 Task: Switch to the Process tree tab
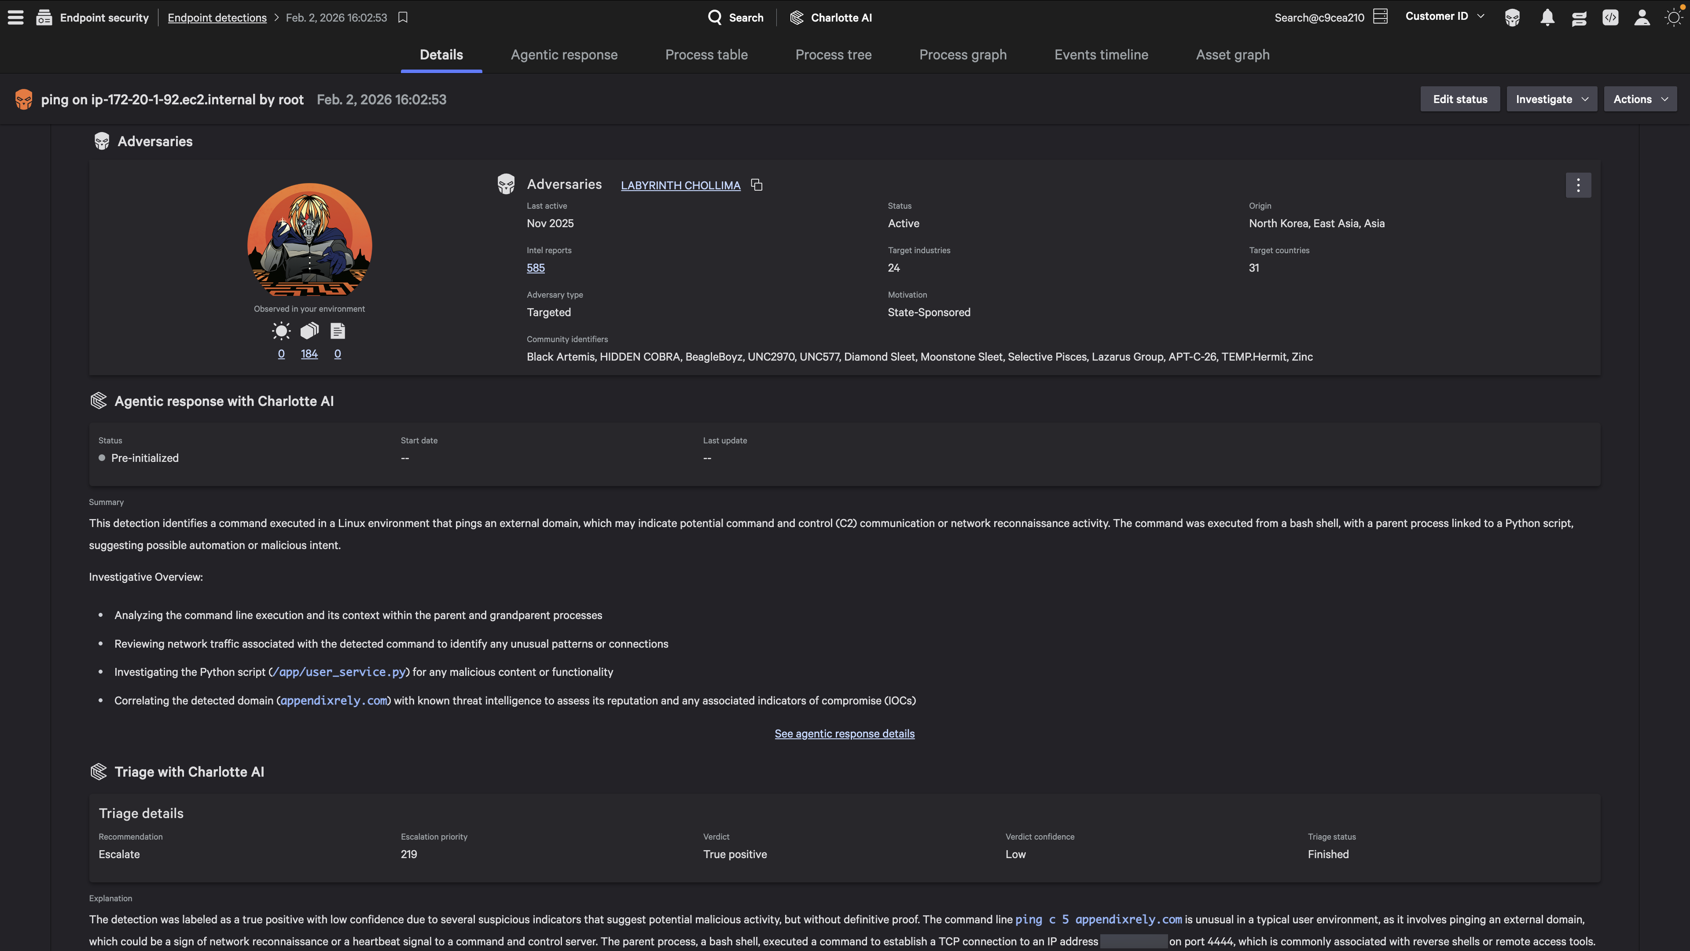coord(833,55)
